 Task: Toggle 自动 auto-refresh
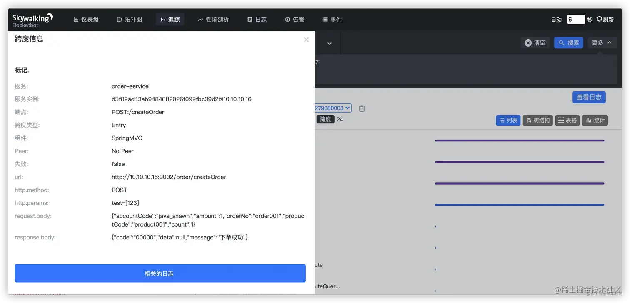pyautogui.click(x=556, y=20)
